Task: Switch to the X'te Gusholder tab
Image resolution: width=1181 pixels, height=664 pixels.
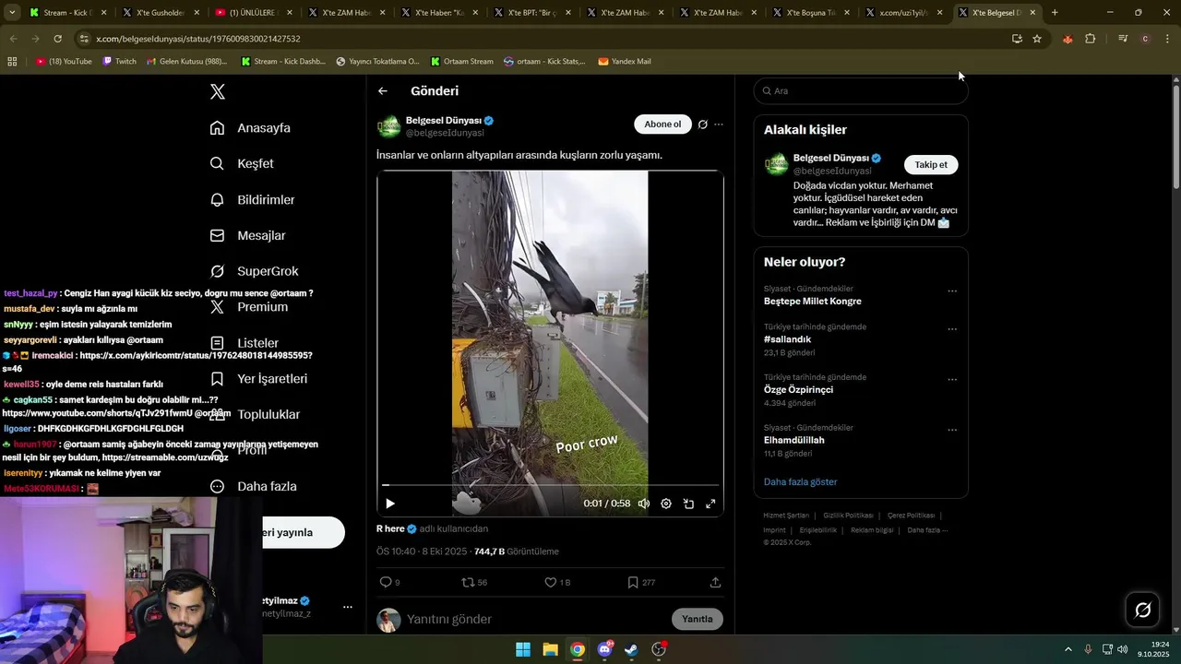Action: [161, 13]
